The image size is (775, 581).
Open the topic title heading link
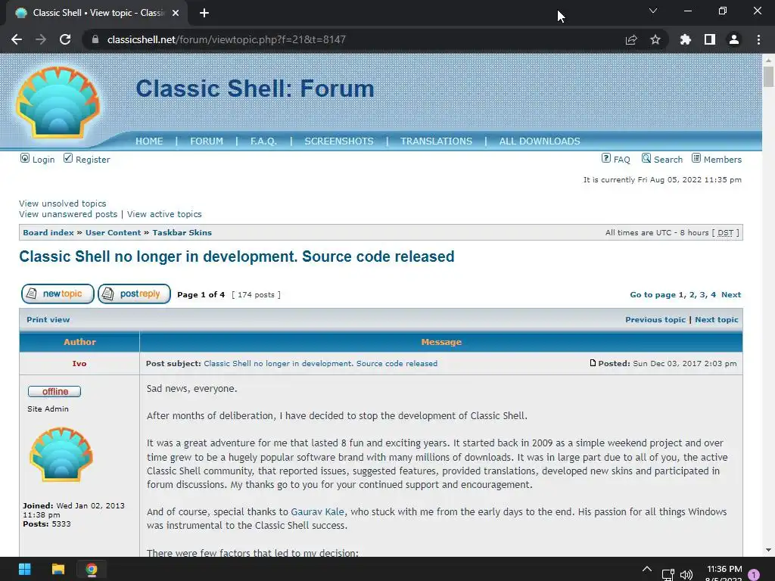coord(236,257)
